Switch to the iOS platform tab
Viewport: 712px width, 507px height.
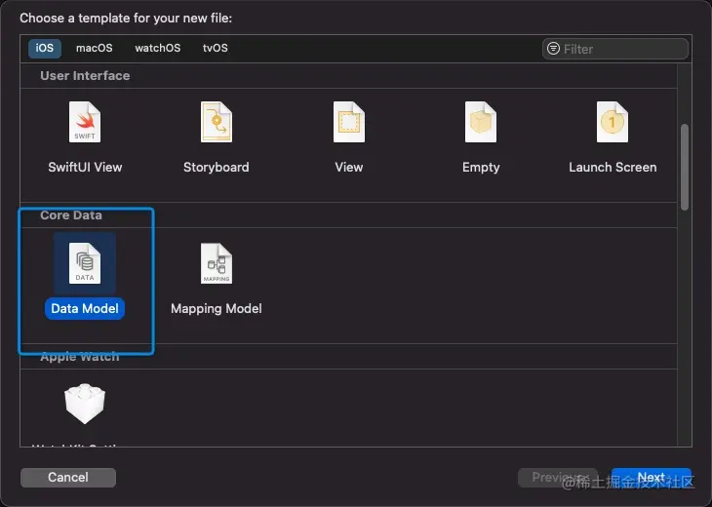[46, 48]
